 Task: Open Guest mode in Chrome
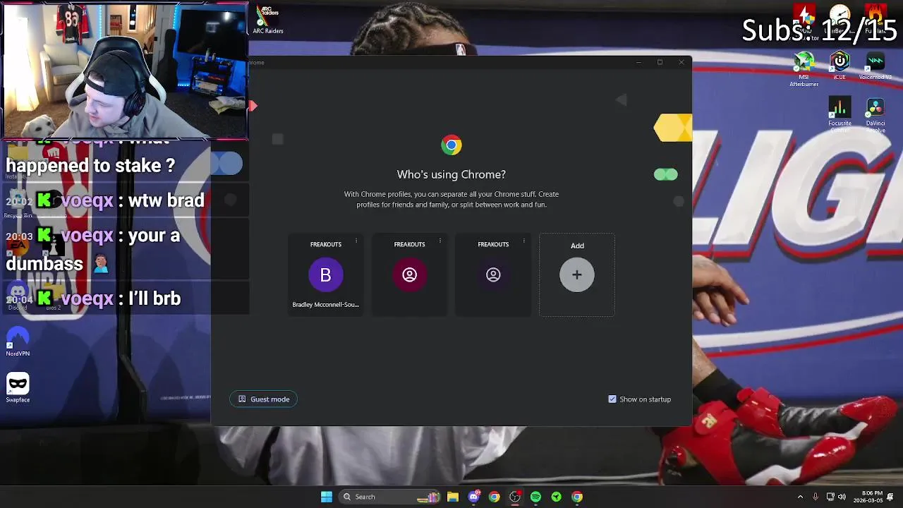click(x=264, y=399)
